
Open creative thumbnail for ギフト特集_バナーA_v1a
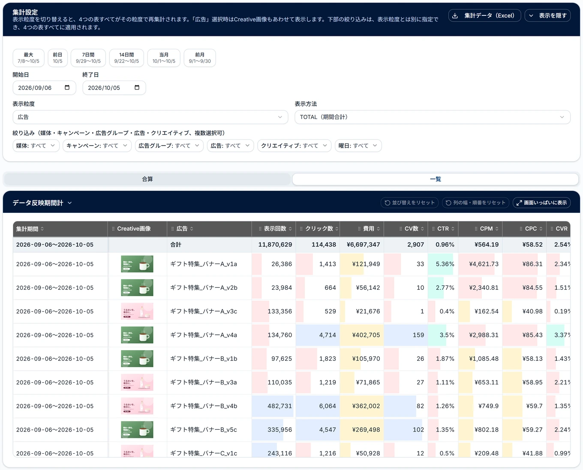tap(137, 264)
